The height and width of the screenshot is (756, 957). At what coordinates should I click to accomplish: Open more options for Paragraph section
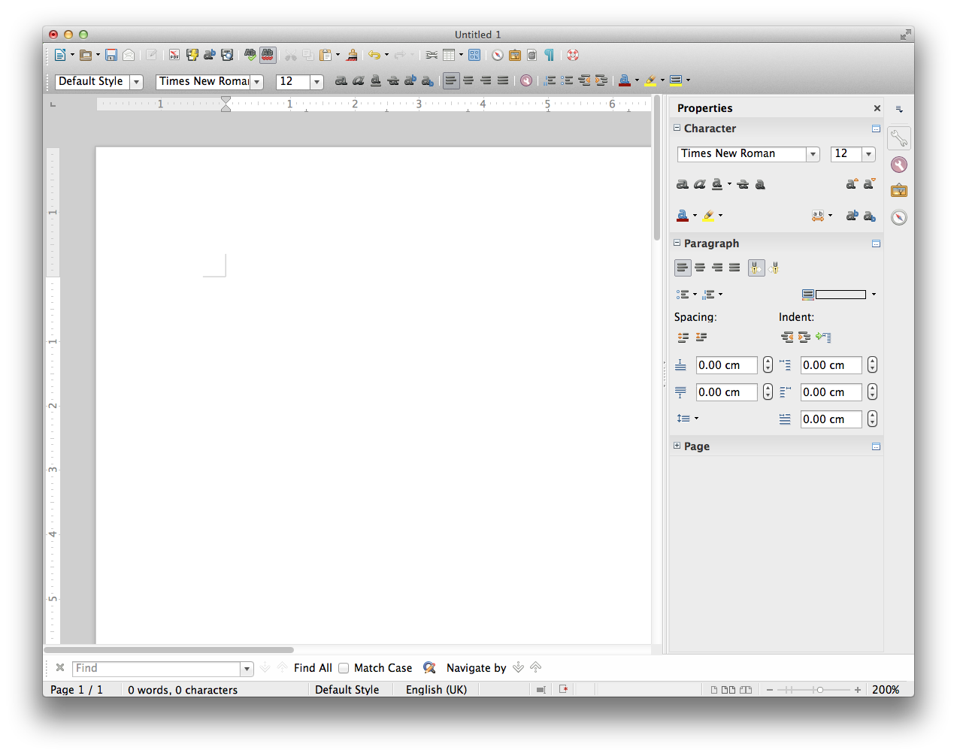876,243
